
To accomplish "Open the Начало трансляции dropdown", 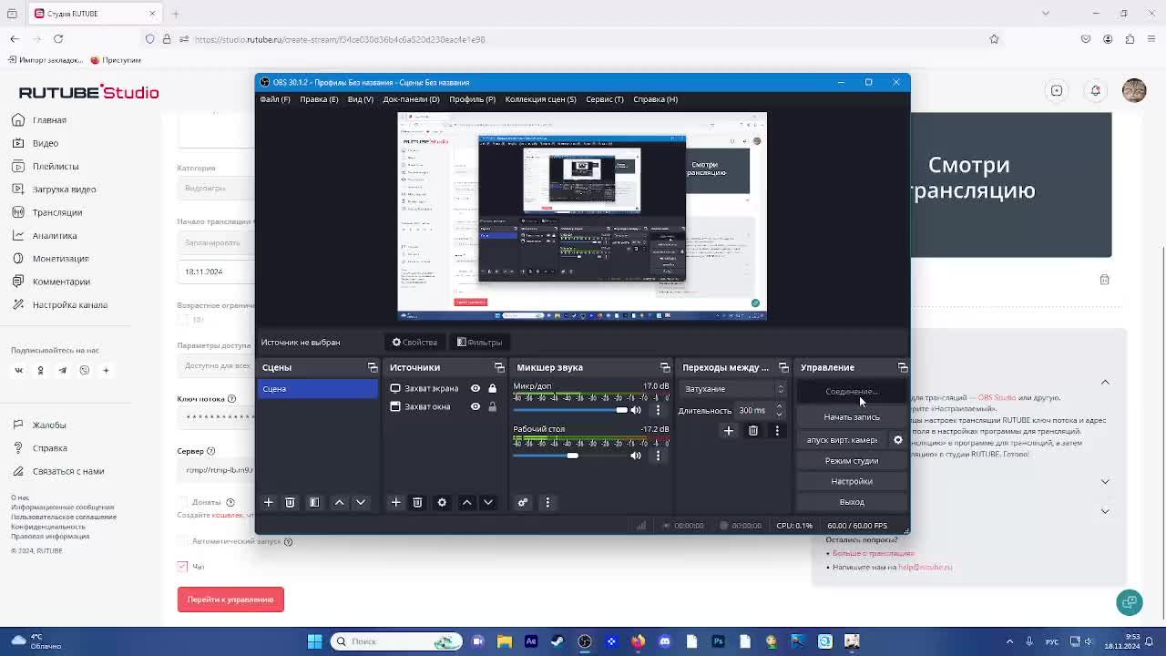I will click(x=216, y=242).
